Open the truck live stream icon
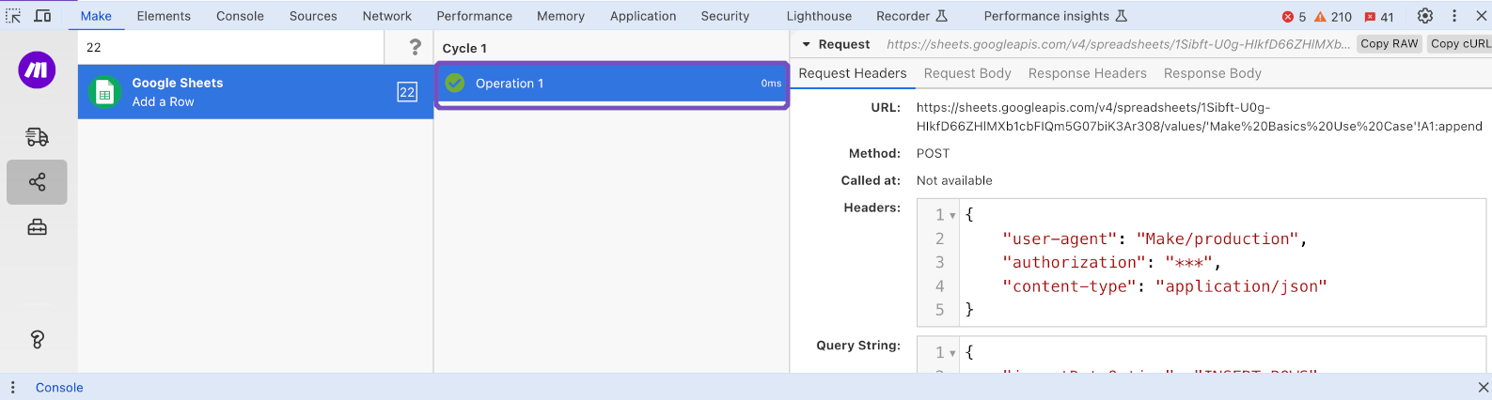Screen dimensions: 1492x400 [x=37, y=137]
